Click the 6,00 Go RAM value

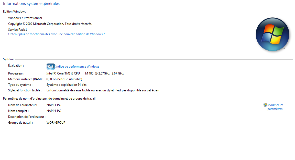tap(64, 79)
